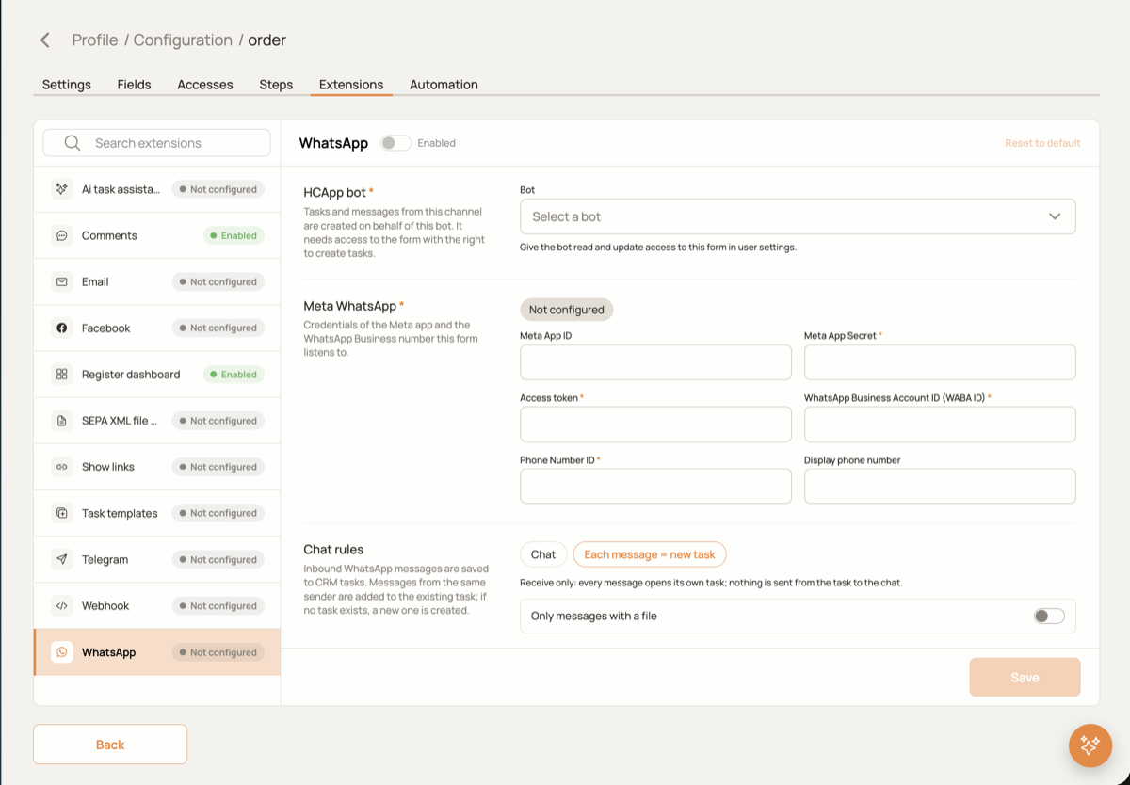Go to the Steps tab

[x=276, y=85]
